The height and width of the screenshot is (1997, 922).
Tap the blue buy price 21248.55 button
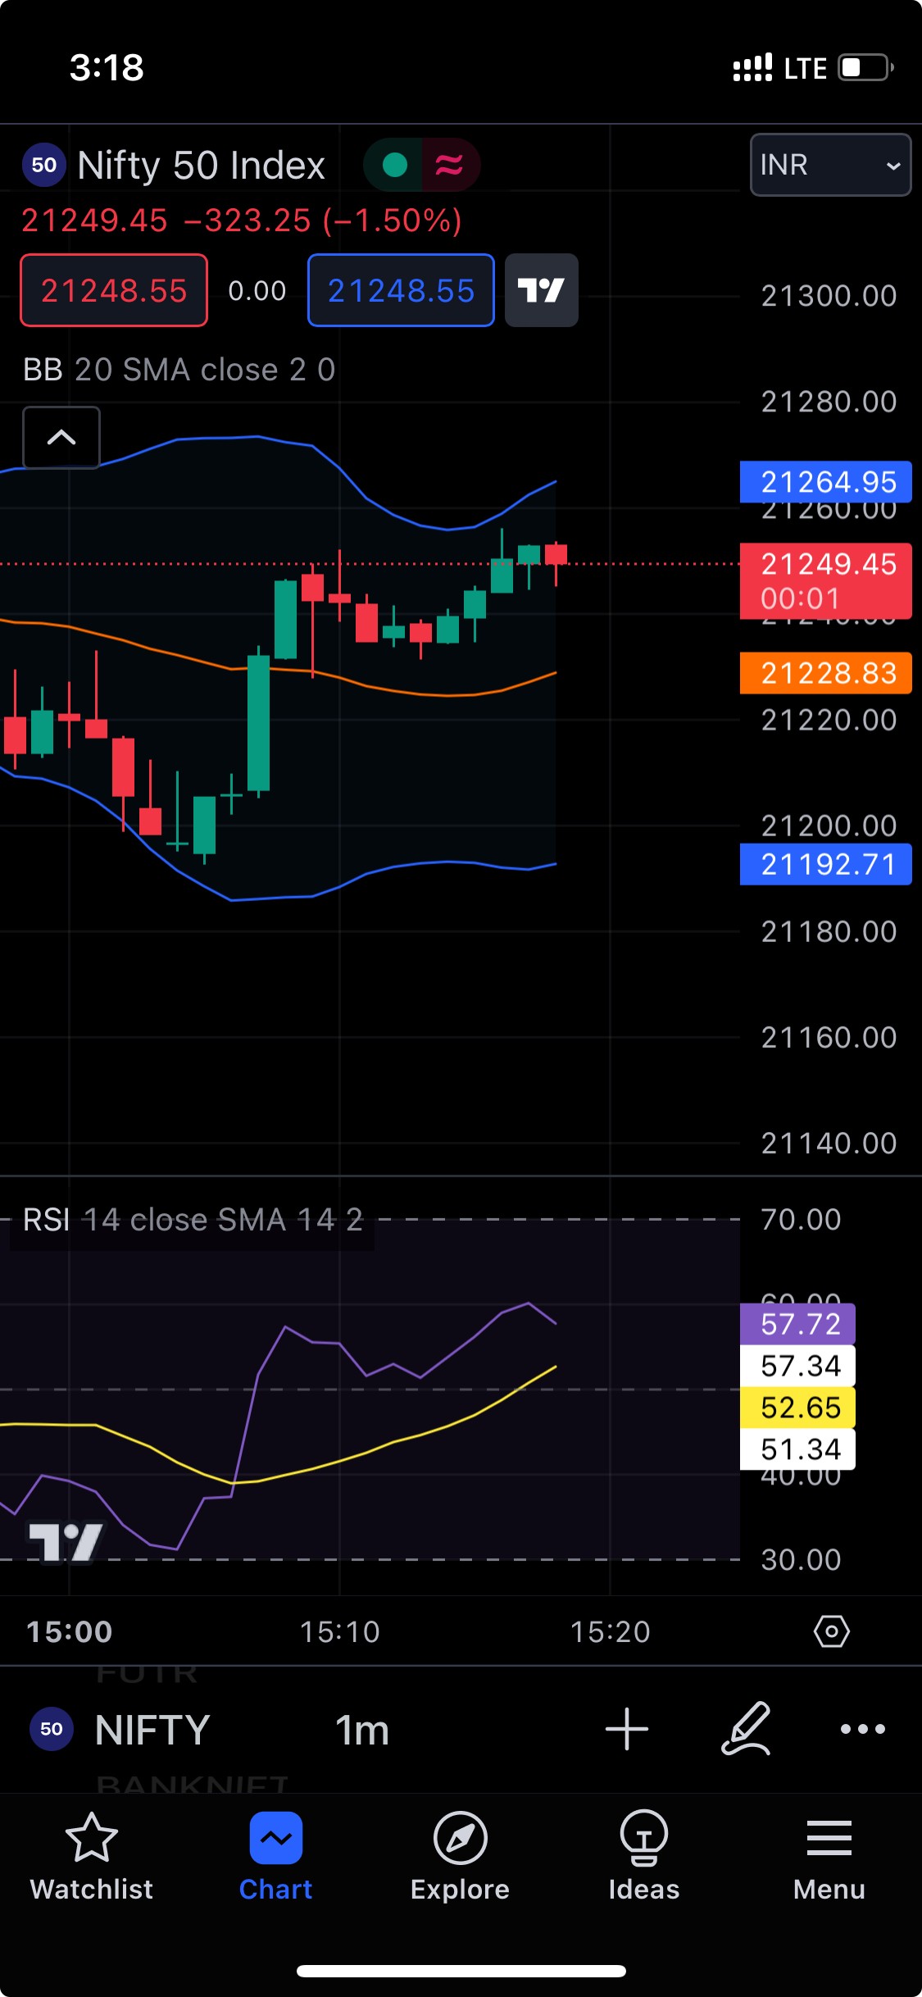click(x=401, y=290)
